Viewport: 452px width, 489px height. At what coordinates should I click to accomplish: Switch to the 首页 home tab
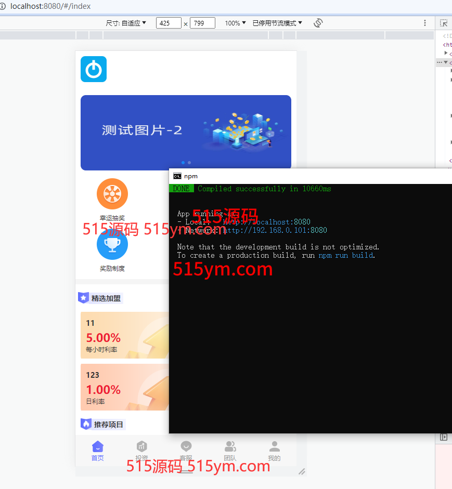click(x=98, y=451)
